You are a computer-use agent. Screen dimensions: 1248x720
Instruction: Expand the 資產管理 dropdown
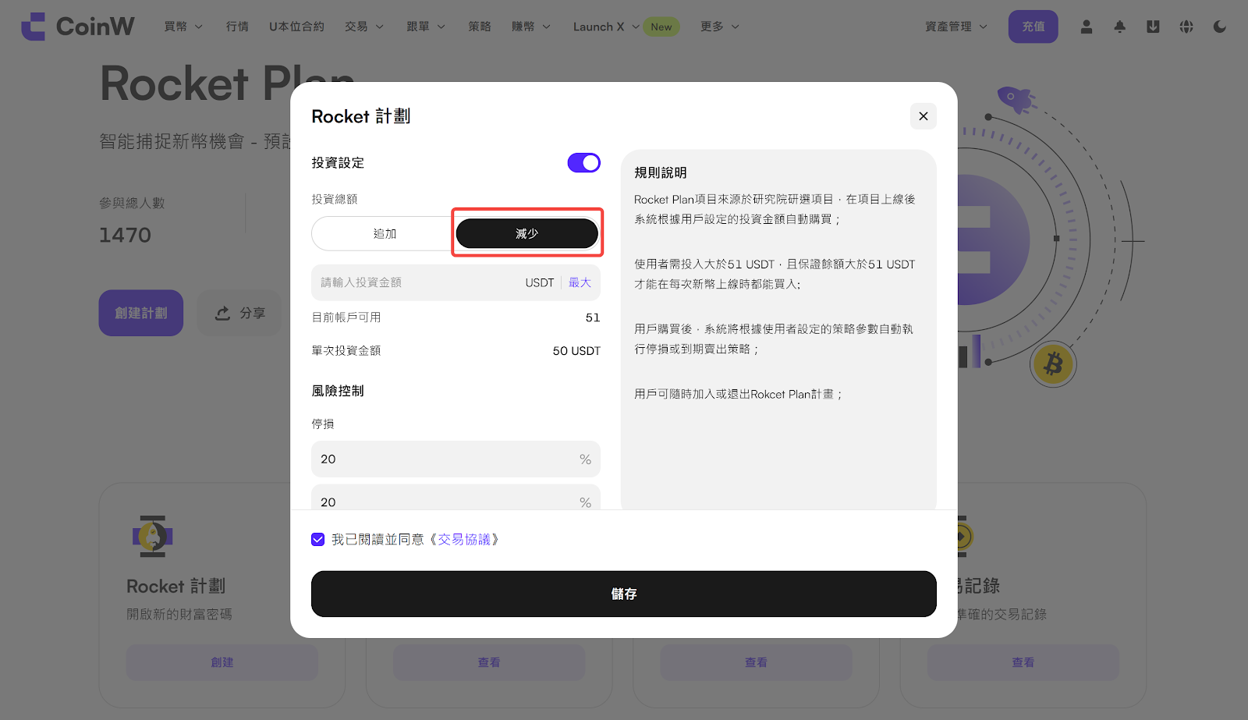pos(955,27)
